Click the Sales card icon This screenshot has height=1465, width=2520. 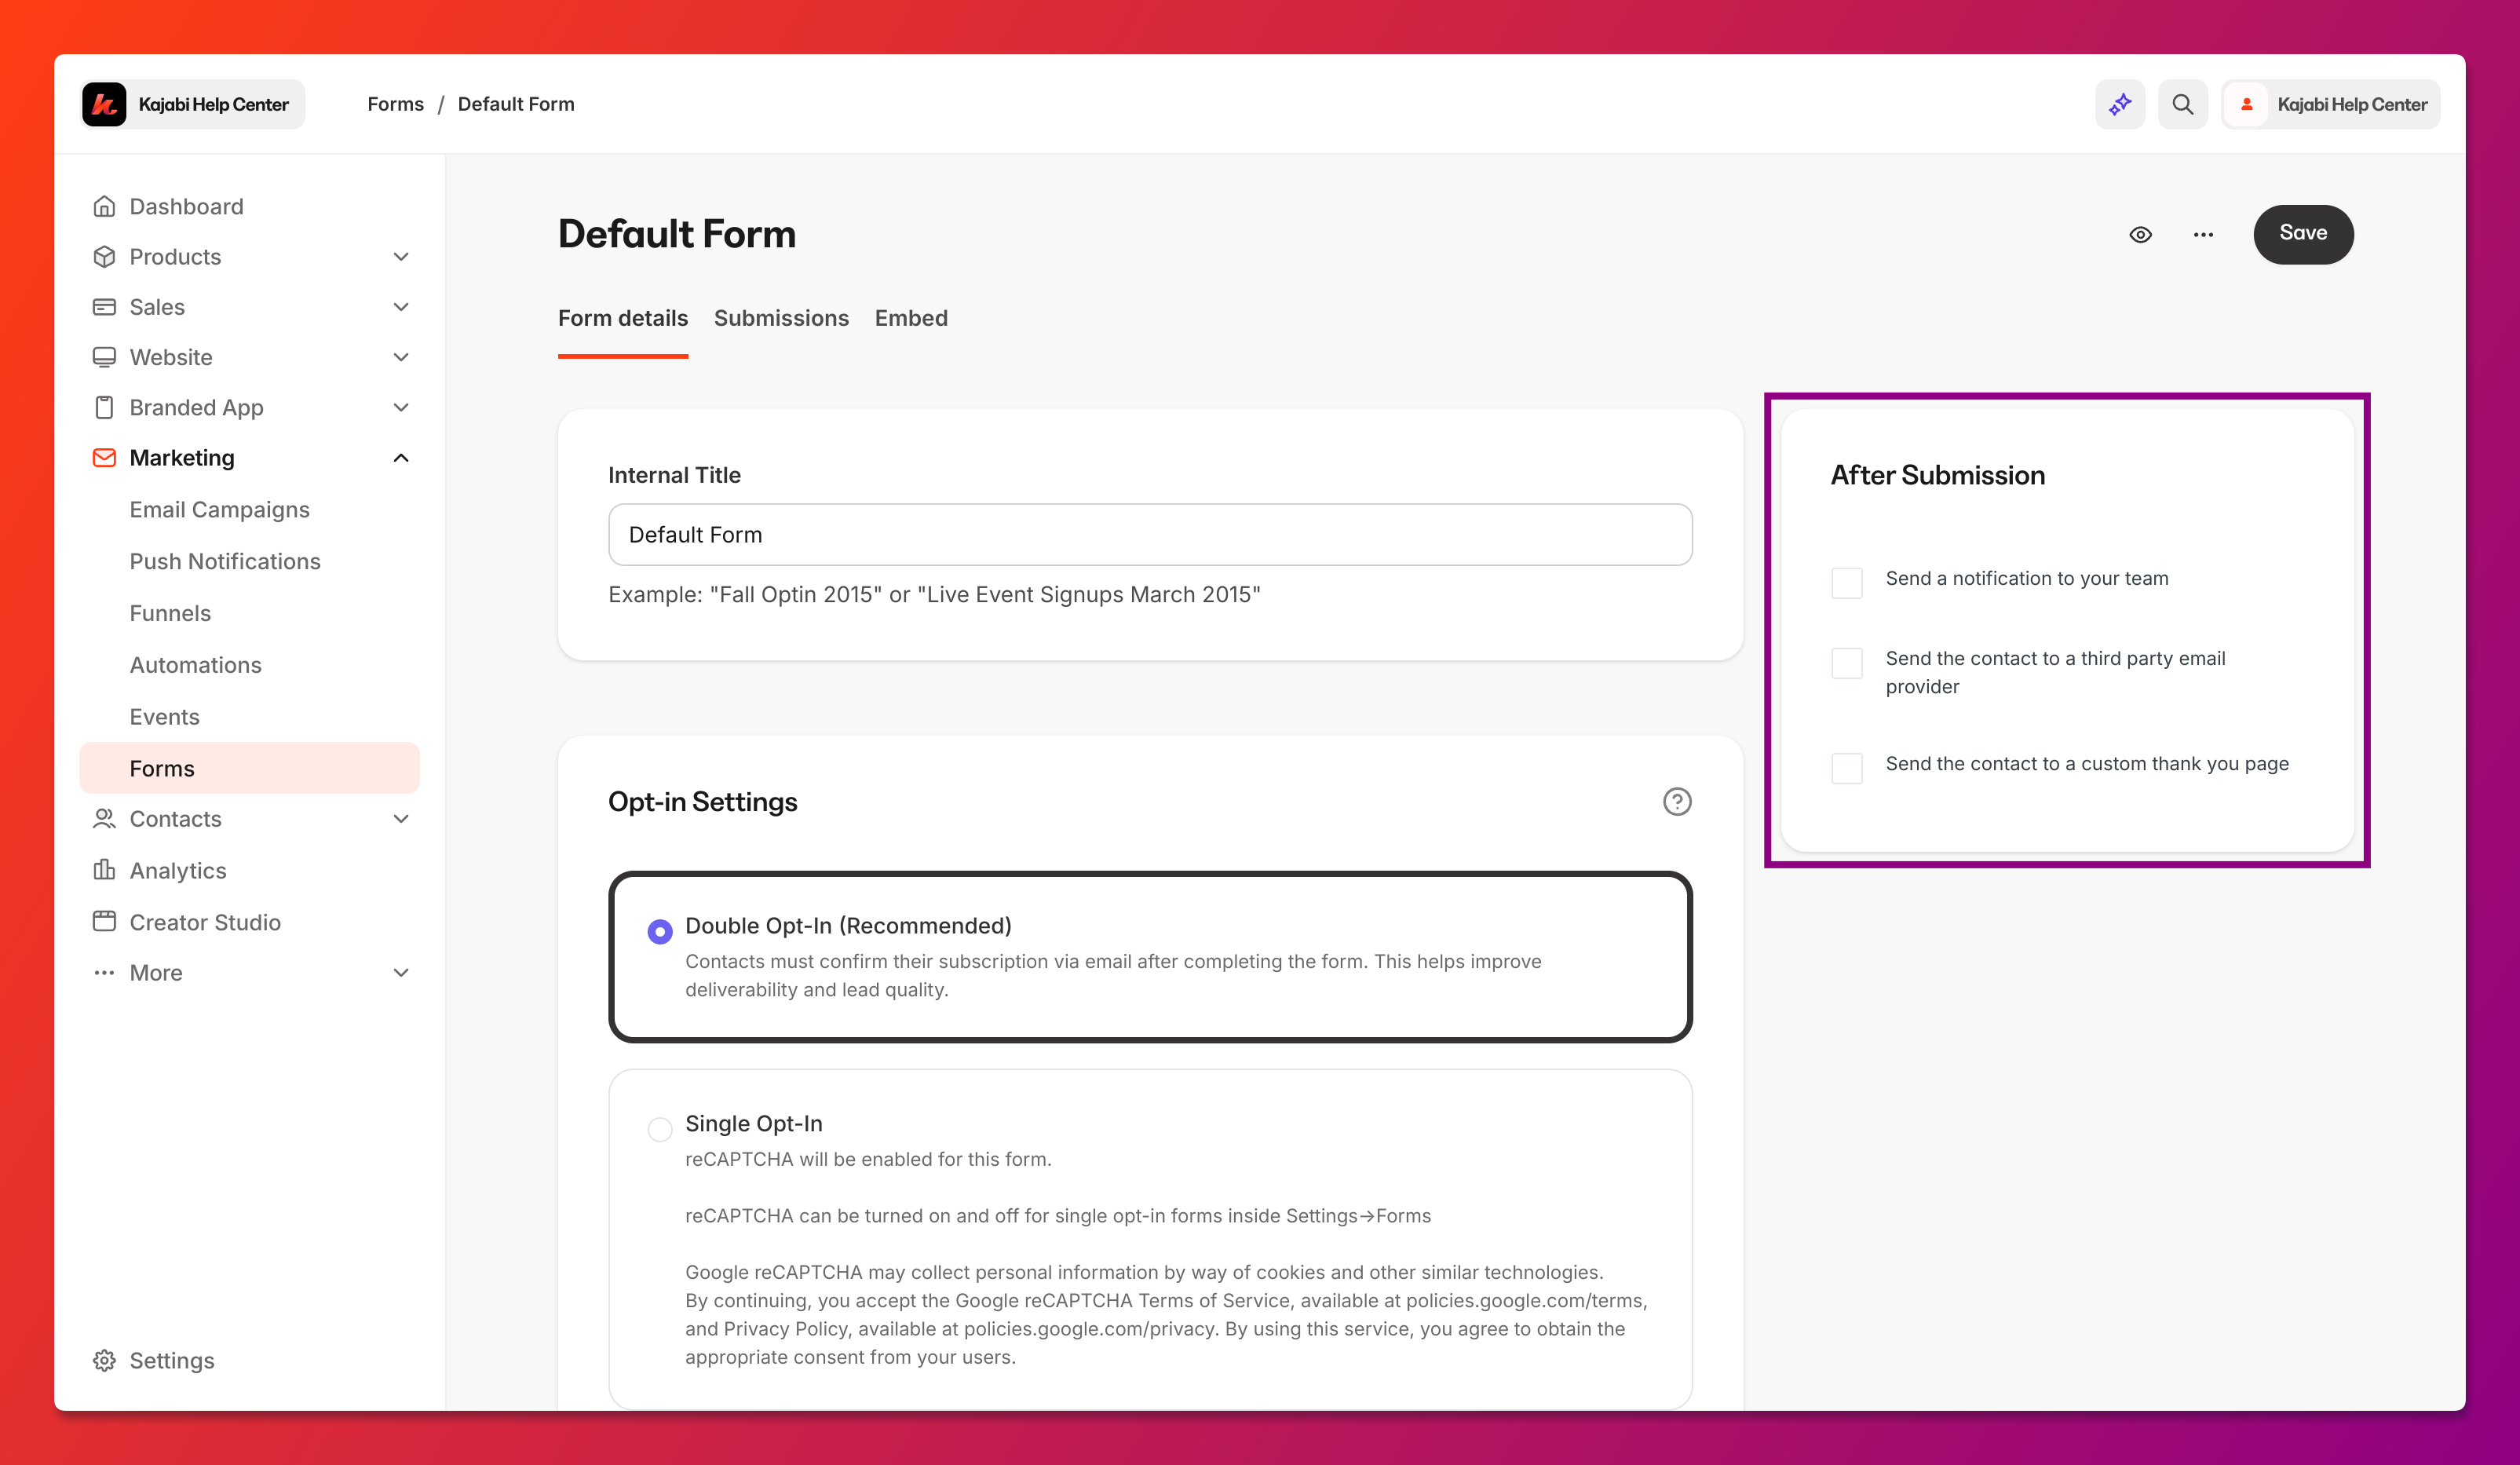(104, 307)
